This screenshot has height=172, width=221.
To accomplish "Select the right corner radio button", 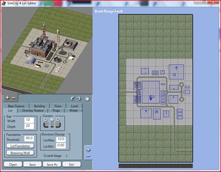I will [x=58, y=119].
